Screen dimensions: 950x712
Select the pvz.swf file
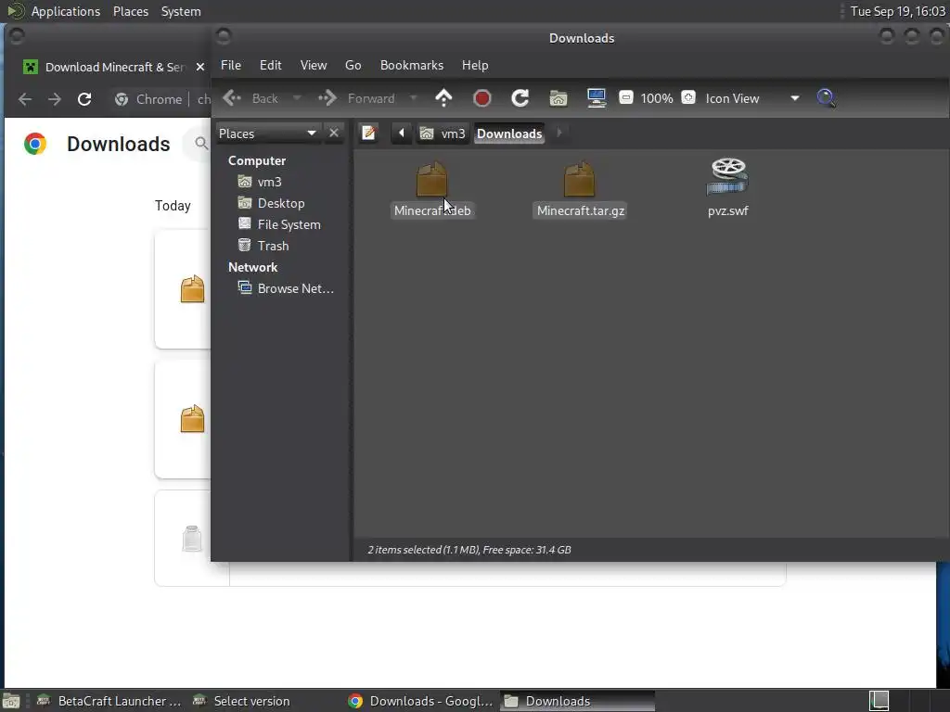(x=727, y=187)
